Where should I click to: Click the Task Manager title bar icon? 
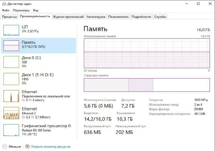[x=4, y=4]
